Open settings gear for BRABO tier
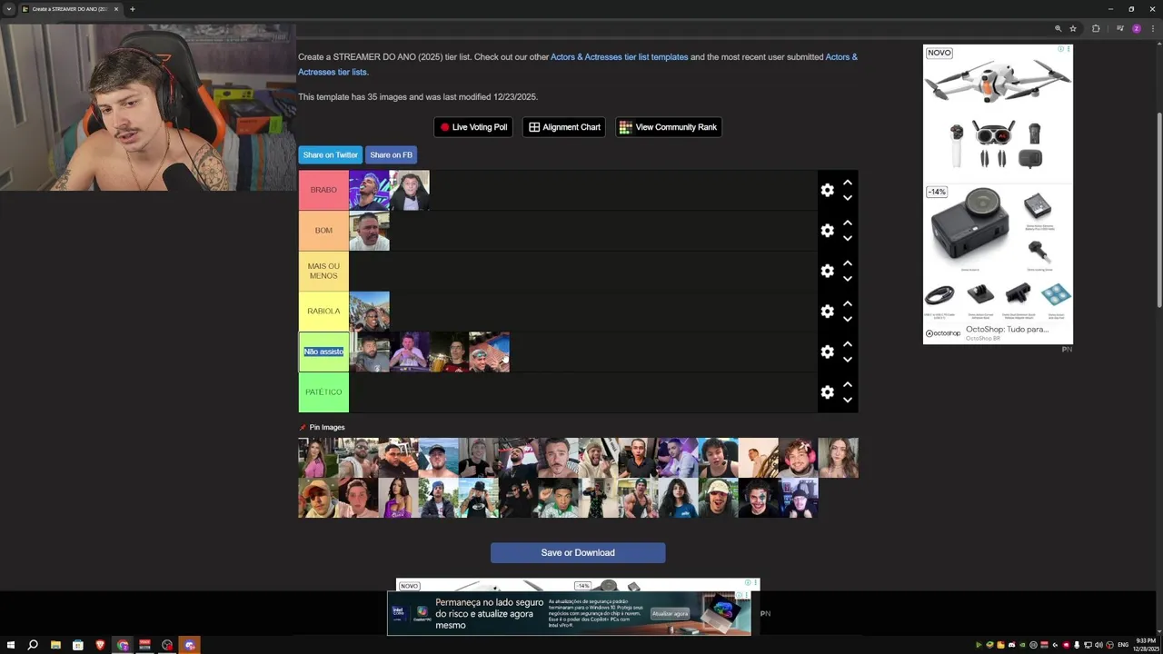Screen dimensions: 1163x654 [827, 190]
